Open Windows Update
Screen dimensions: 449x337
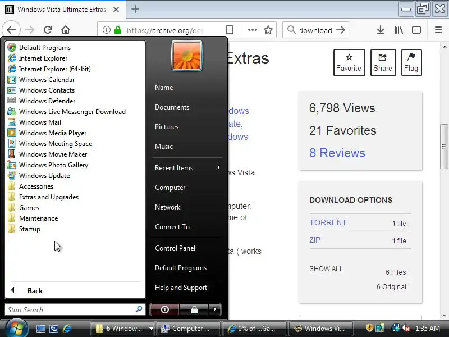tap(44, 176)
